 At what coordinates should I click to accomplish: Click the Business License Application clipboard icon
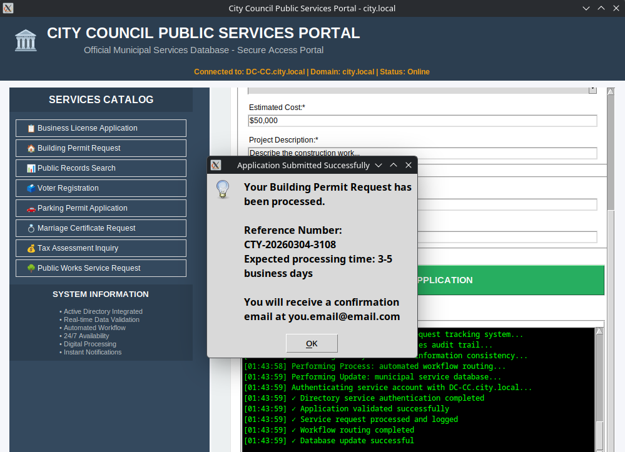click(x=31, y=128)
